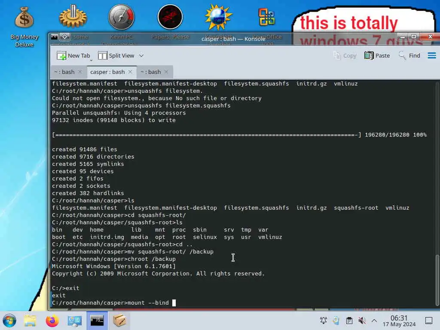Click the 'created 91486 files' output line
This screenshot has height=330, width=440.
click(85, 150)
